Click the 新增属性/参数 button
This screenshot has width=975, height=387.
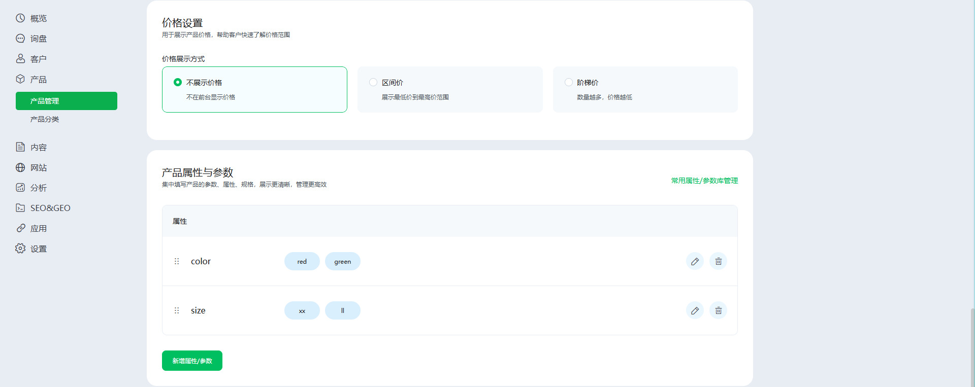192,361
